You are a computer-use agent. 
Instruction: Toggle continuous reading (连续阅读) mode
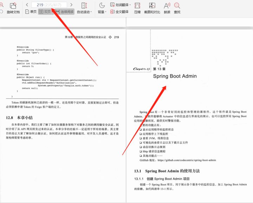tap(64, 12)
